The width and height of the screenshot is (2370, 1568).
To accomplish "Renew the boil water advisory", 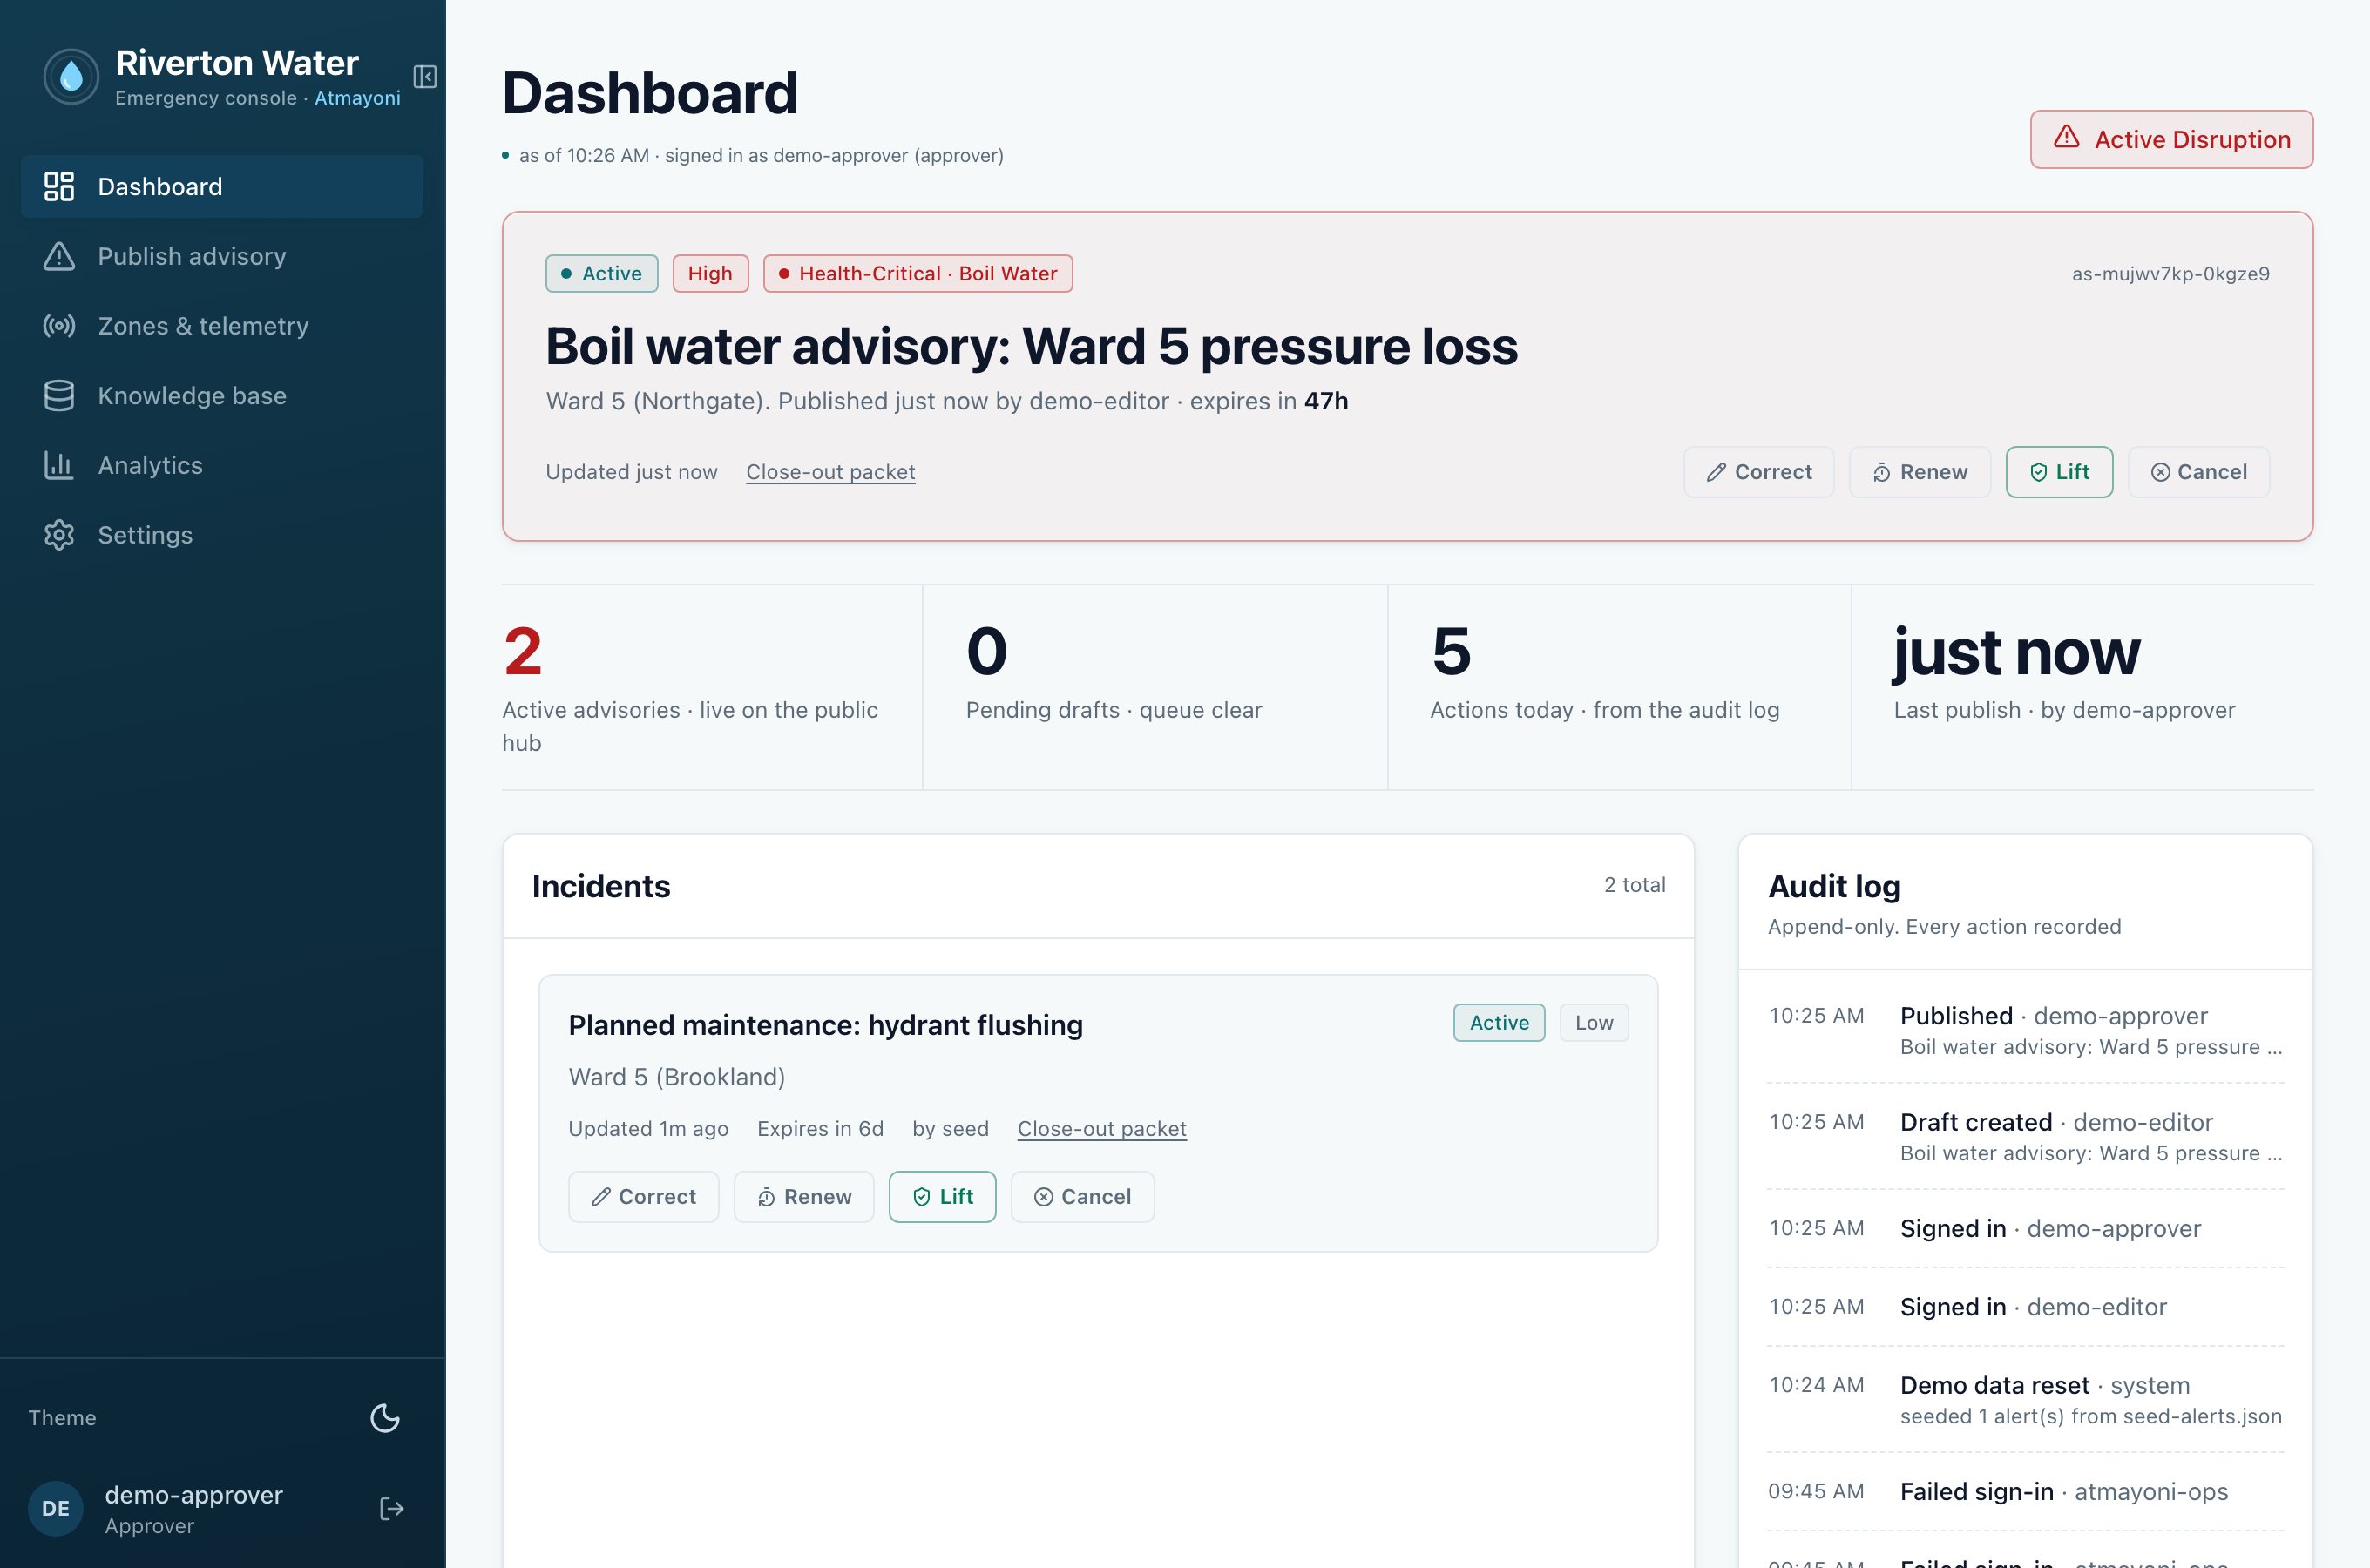I will click(x=1920, y=472).
